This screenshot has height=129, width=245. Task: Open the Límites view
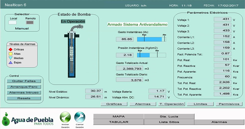click(200, 104)
